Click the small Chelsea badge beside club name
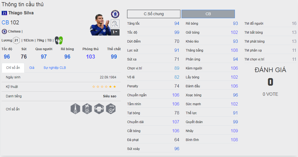 pyautogui.click(x=4, y=31)
